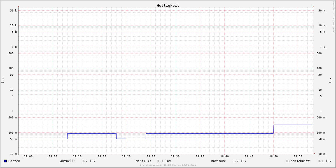This screenshot has width=336, height=168.
Task: Click the 18:20 time axis label
Action: click(126, 157)
